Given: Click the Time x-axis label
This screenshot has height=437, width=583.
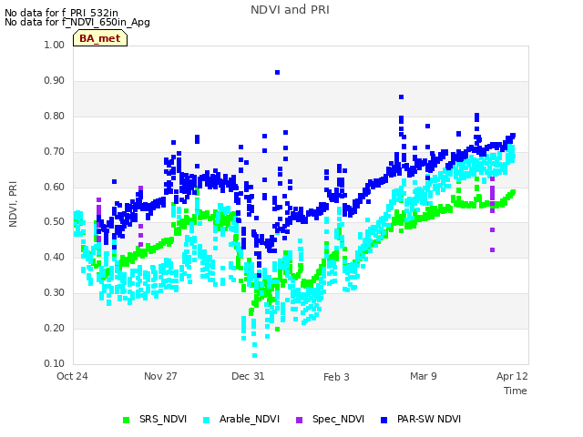Looking at the screenshot, I should click(x=516, y=391).
